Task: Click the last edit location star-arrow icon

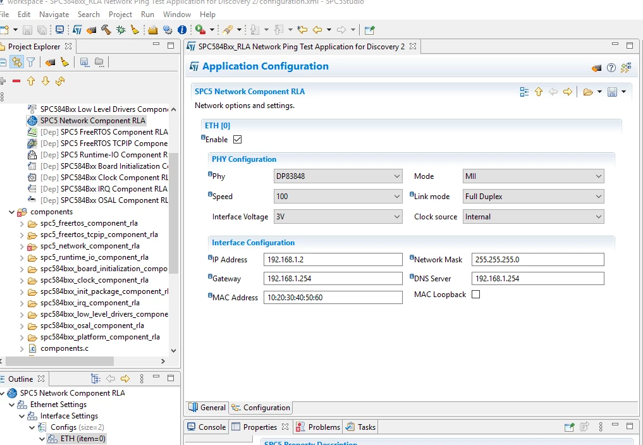Action: 302,30
